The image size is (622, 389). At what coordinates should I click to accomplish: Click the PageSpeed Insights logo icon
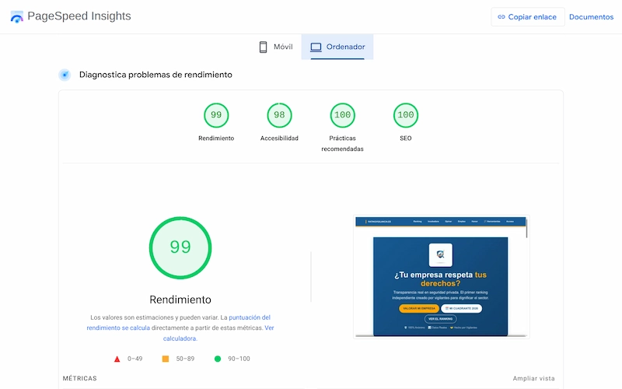click(16, 16)
